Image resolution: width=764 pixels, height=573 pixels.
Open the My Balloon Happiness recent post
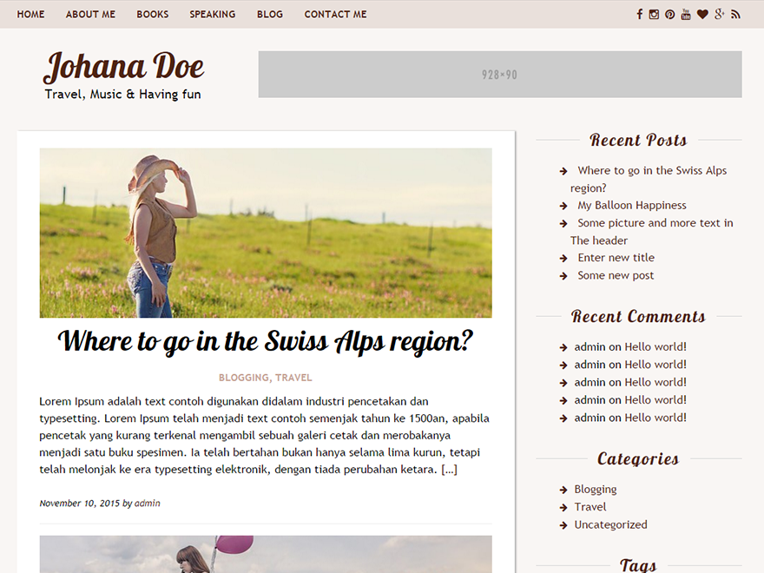pos(631,205)
